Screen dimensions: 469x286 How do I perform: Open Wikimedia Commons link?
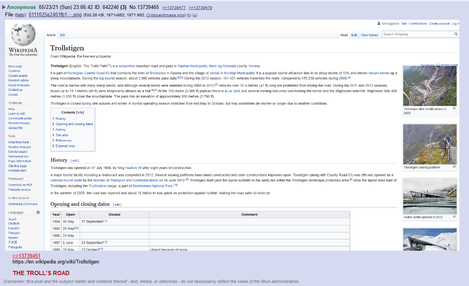click(x=23, y=204)
